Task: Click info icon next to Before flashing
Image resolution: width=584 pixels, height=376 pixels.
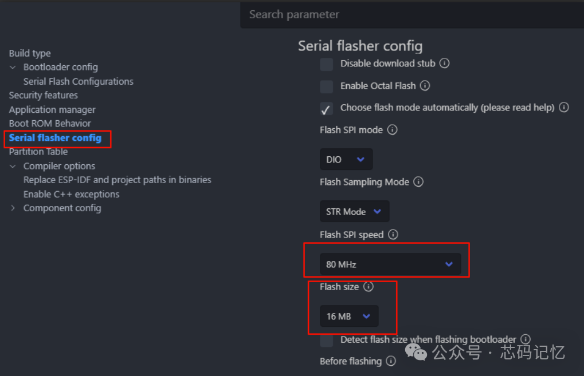Action: click(391, 361)
